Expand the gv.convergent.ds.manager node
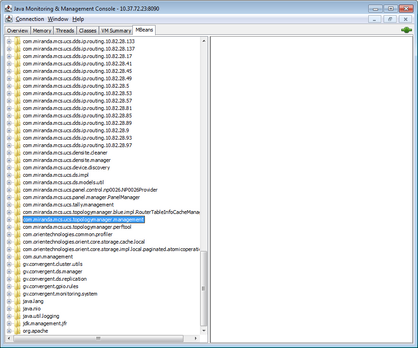 click(9, 271)
